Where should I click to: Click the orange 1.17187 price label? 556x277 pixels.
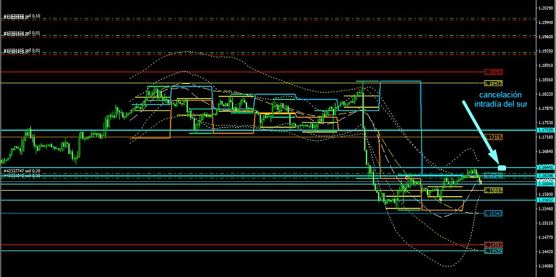click(494, 137)
